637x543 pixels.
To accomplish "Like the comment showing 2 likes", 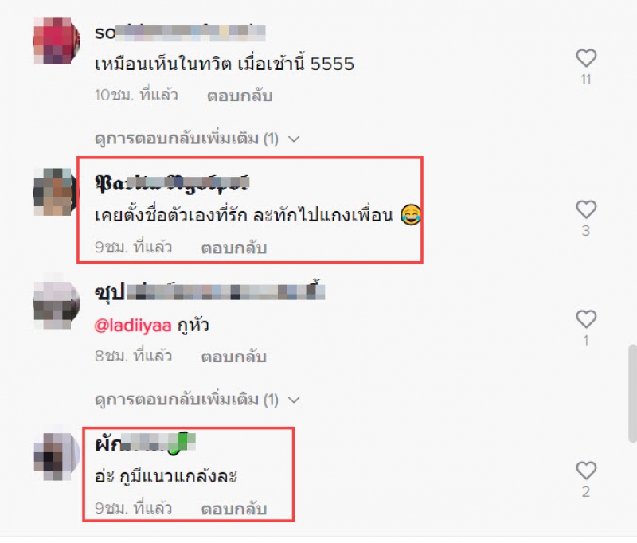I will (x=586, y=471).
